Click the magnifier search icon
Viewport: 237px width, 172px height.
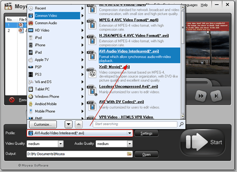182,124
